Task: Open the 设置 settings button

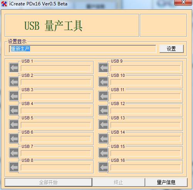Action: point(171,49)
